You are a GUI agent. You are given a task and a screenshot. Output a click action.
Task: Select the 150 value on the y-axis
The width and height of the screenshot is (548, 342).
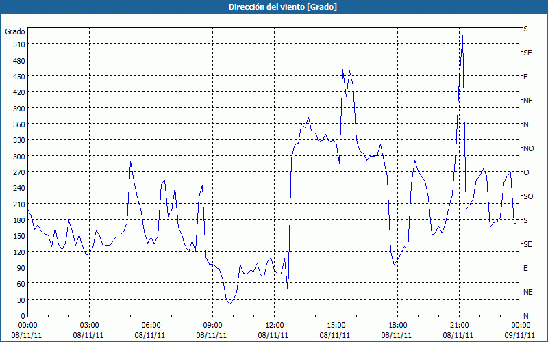tap(19, 235)
